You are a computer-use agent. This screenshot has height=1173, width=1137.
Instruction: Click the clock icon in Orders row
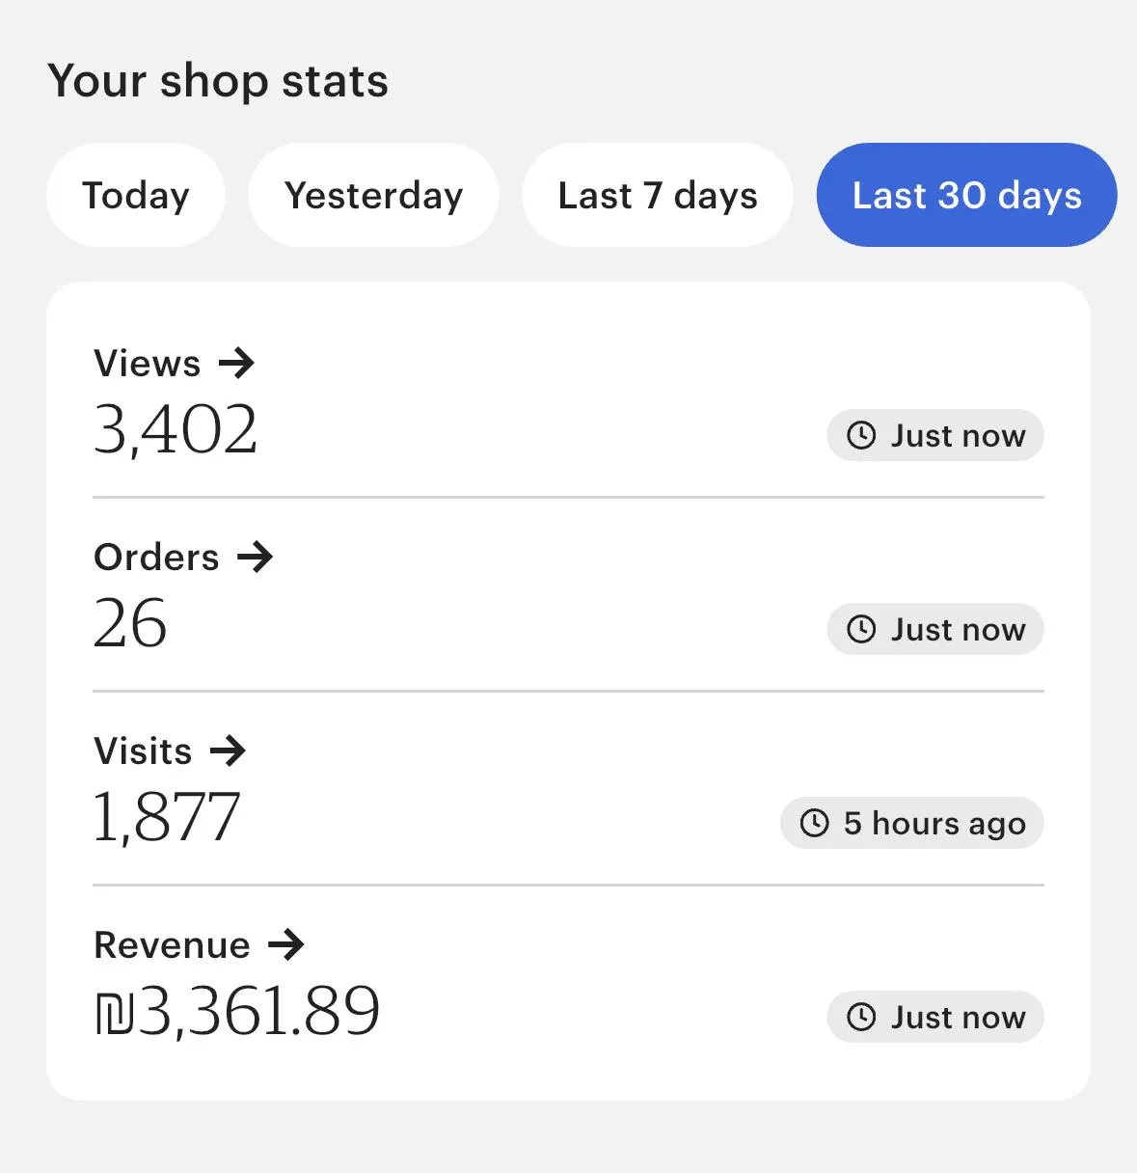pos(861,630)
